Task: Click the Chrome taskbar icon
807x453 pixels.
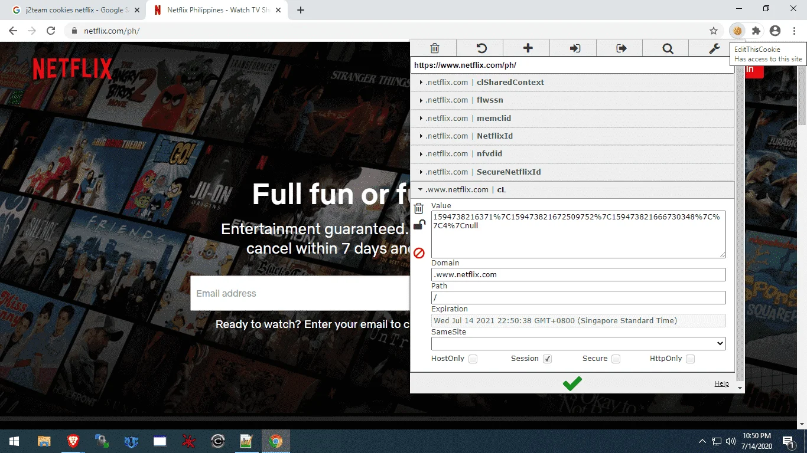Action: (275, 441)
